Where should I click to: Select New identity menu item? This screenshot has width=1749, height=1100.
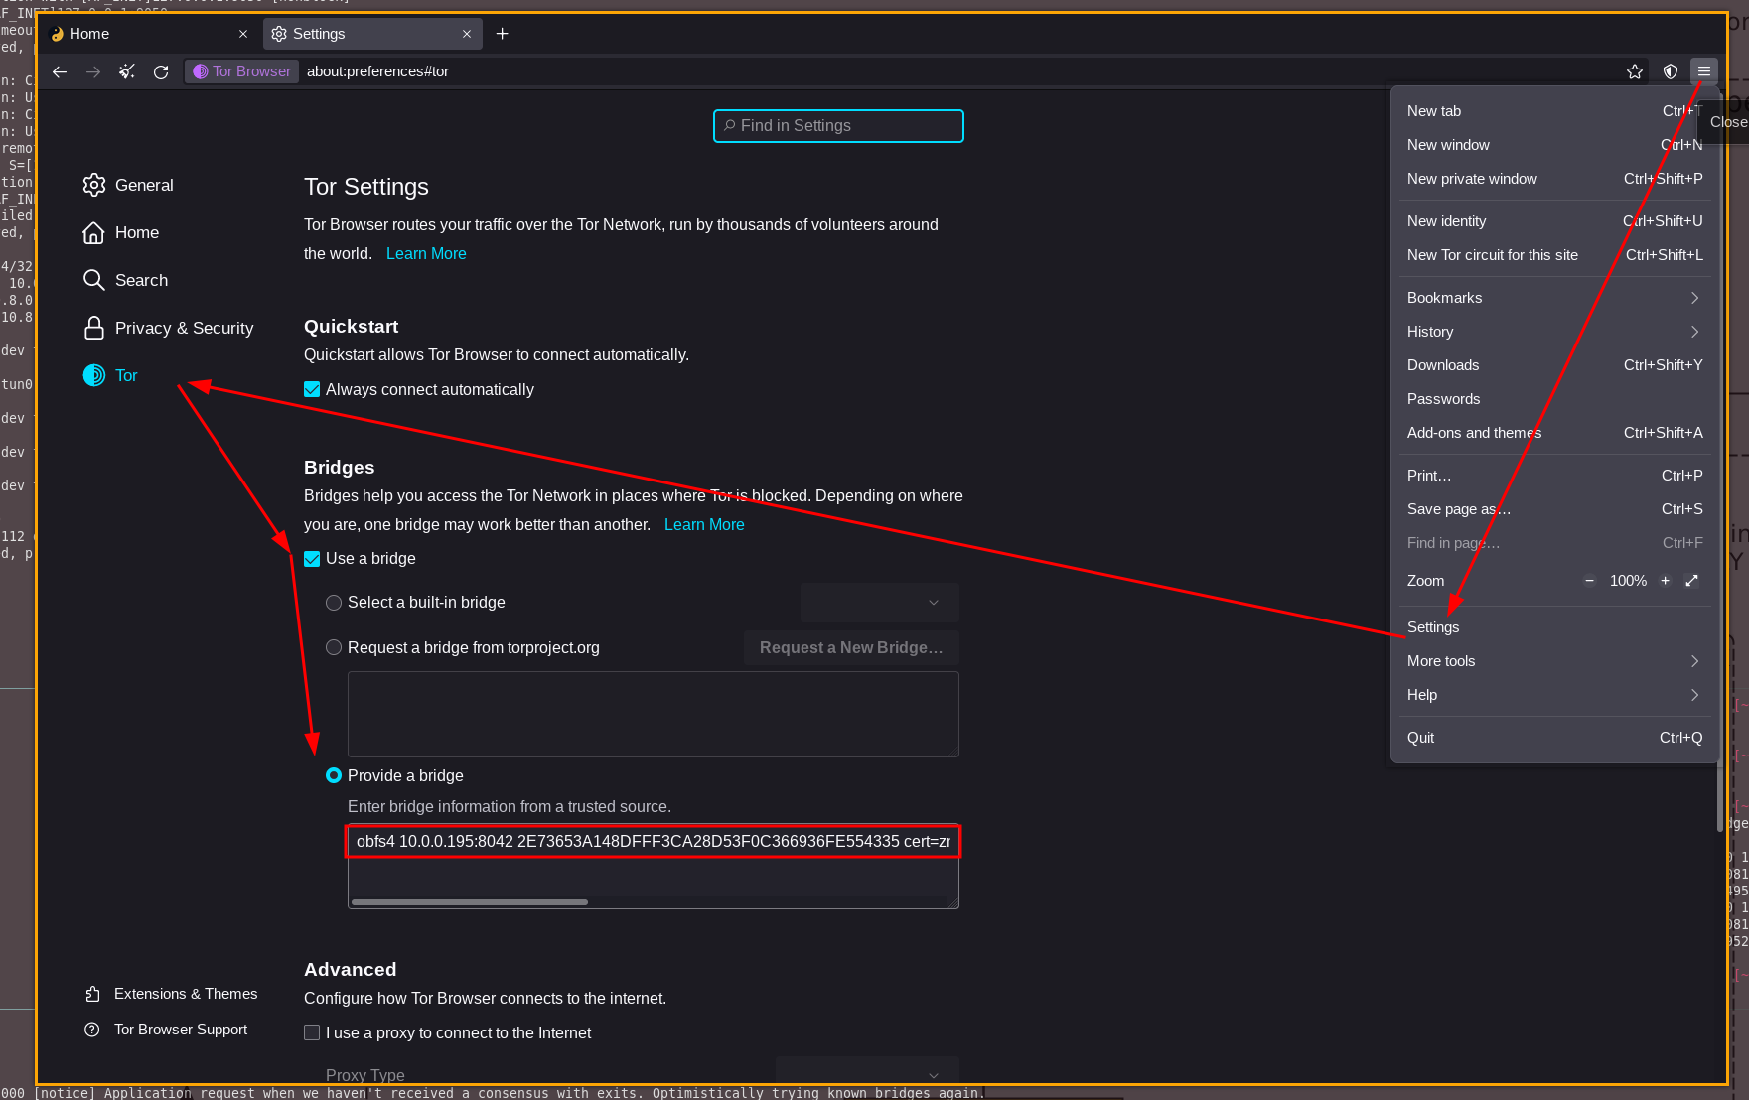point(1554,221)
